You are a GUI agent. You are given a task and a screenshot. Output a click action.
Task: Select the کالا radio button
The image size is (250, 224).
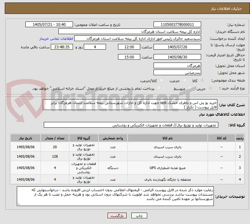(x=202, y=80)
